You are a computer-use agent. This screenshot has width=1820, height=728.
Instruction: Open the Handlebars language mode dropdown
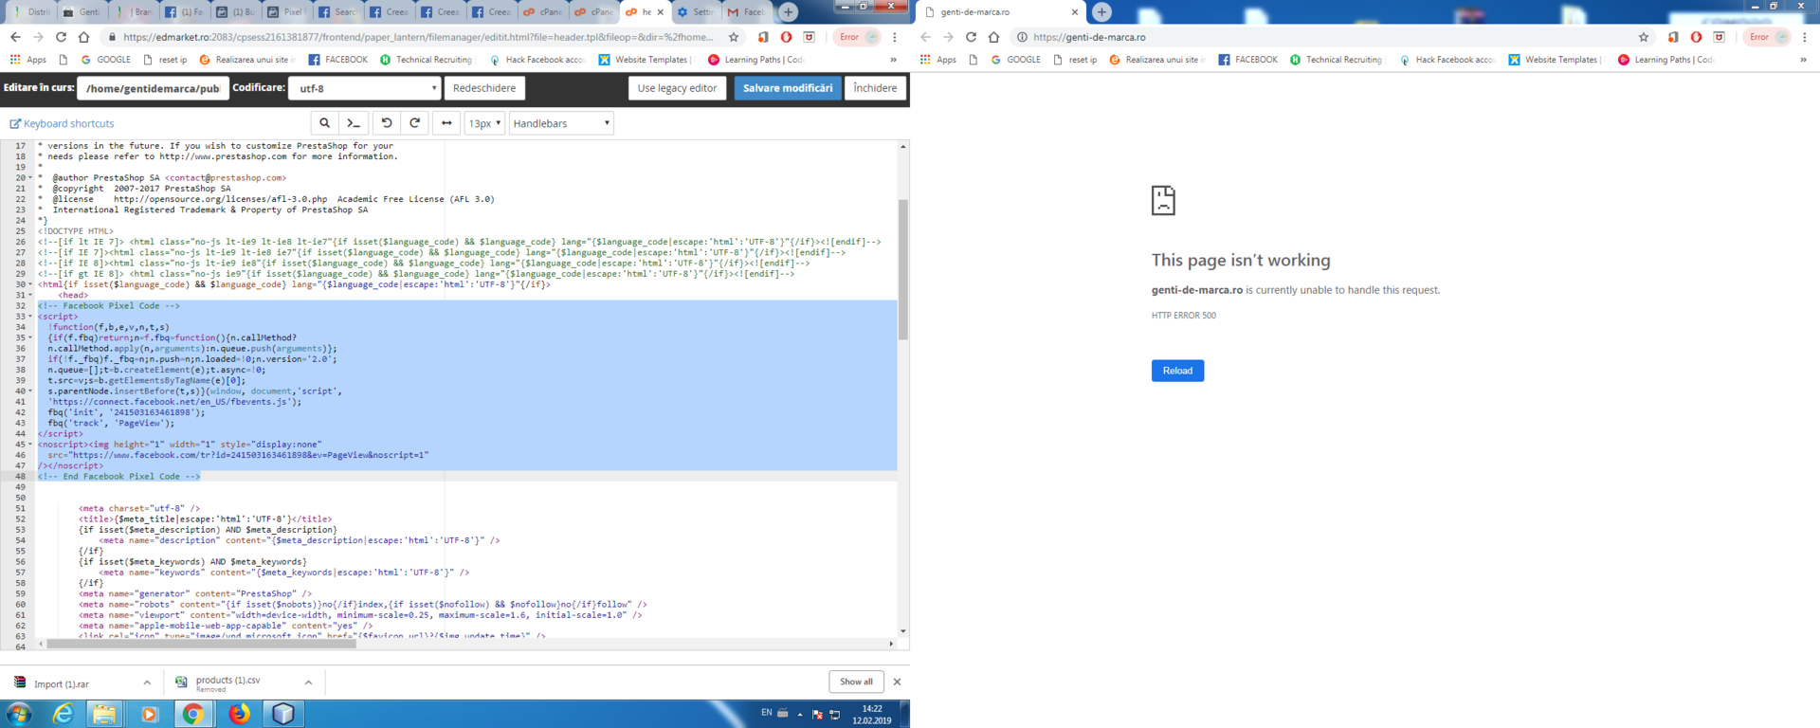point(561,123)
